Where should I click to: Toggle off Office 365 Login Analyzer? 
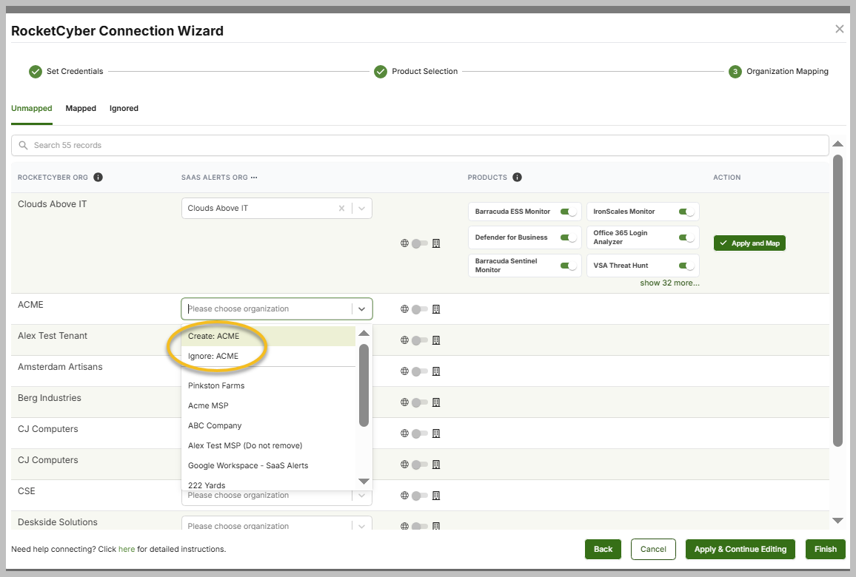tap(686, 237)
